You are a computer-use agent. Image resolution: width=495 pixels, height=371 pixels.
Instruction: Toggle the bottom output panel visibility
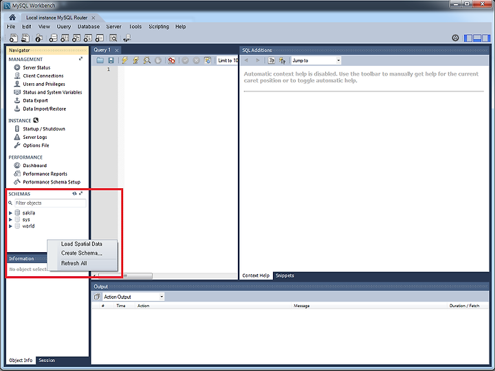477,38
